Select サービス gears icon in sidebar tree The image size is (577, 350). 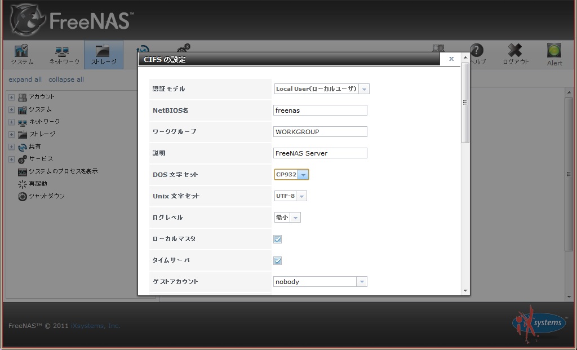pyautogui.click(x=23, y=159)
